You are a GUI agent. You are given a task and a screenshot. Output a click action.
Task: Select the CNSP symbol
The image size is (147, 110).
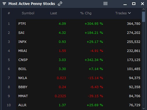[23, 60]
